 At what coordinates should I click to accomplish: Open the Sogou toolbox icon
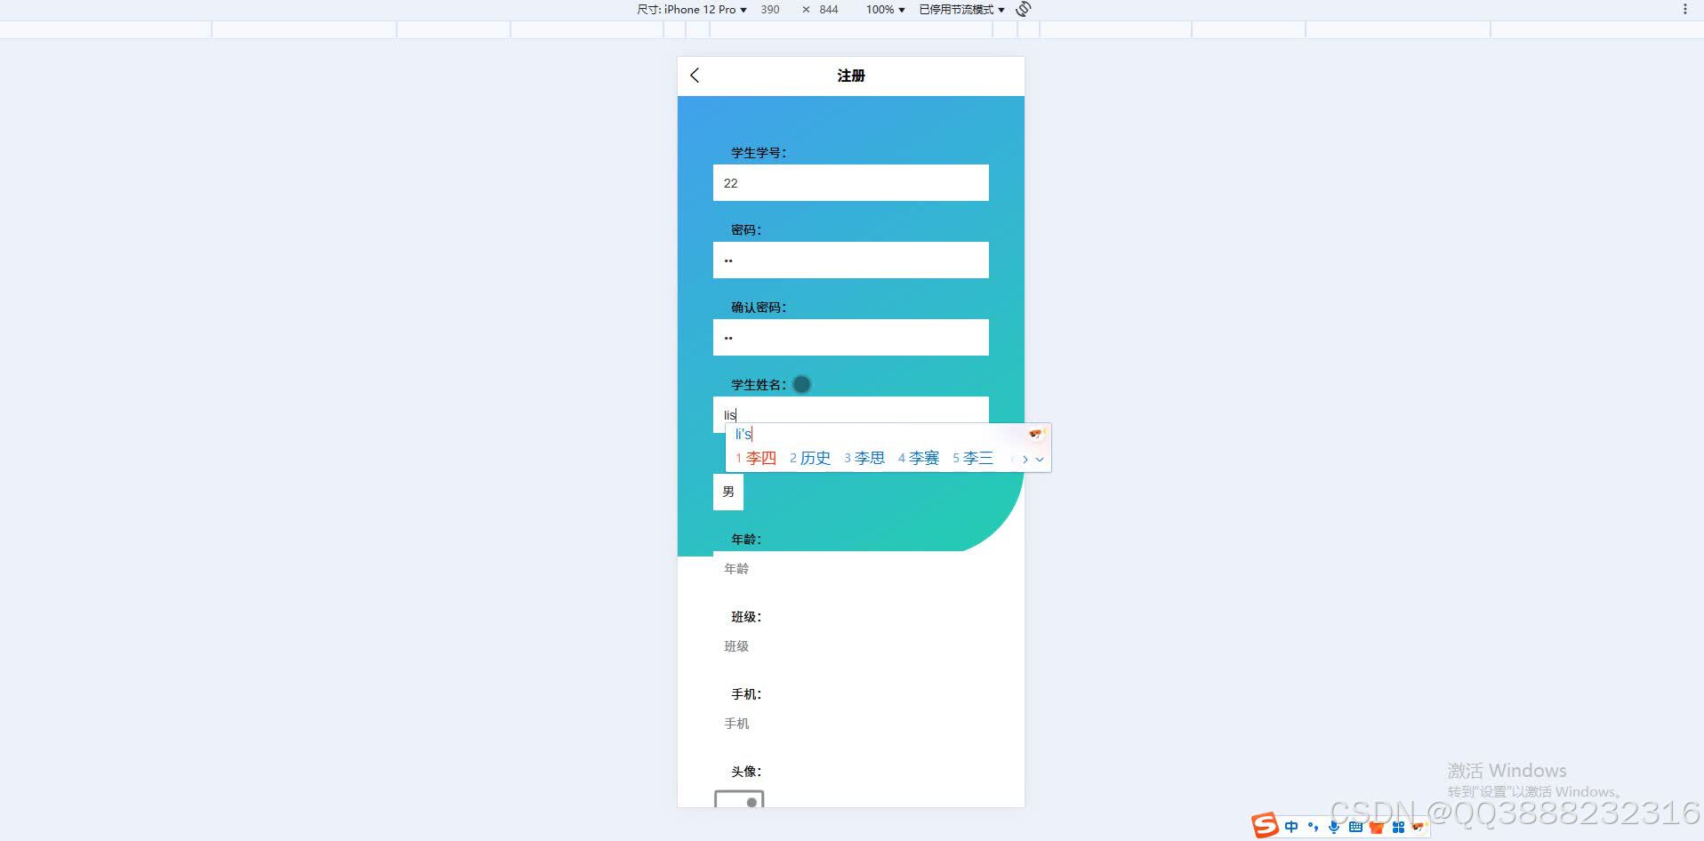click(x=1400, y=827)
